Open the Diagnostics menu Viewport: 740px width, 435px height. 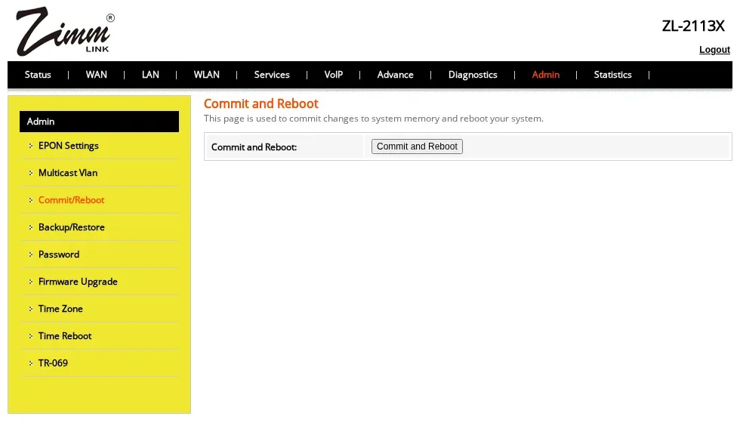pyautogui.click(x=473, y=75)
